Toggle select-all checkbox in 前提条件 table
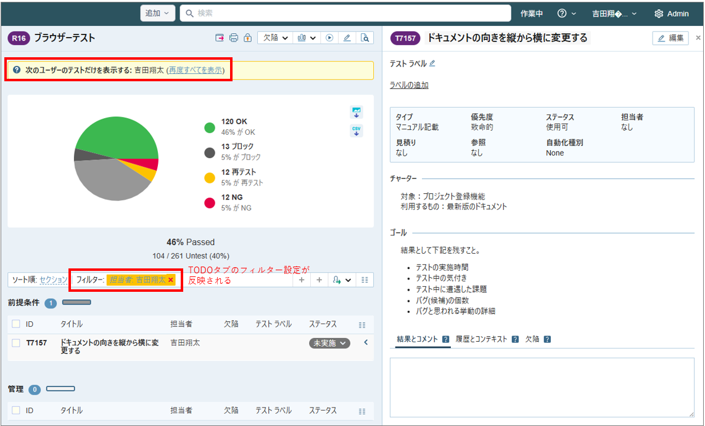 click(16, 324)
